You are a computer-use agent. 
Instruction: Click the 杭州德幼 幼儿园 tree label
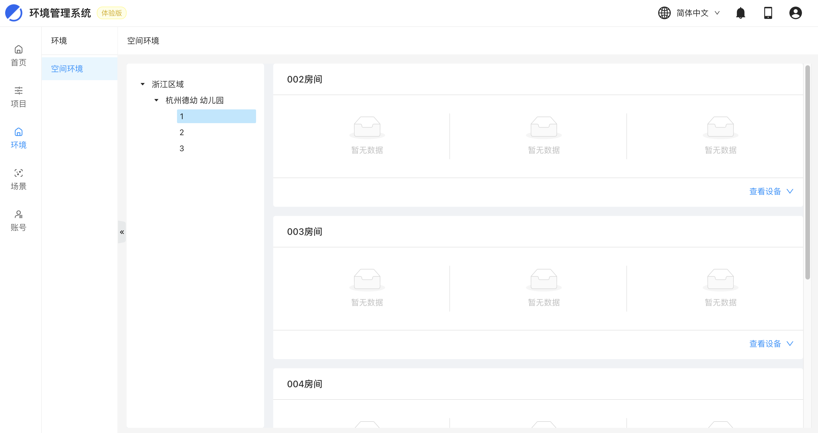[x=195, y=100]
